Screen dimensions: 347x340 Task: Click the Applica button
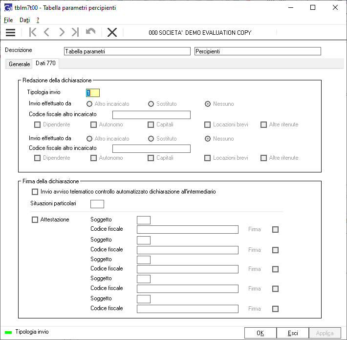tap(325, 333)
